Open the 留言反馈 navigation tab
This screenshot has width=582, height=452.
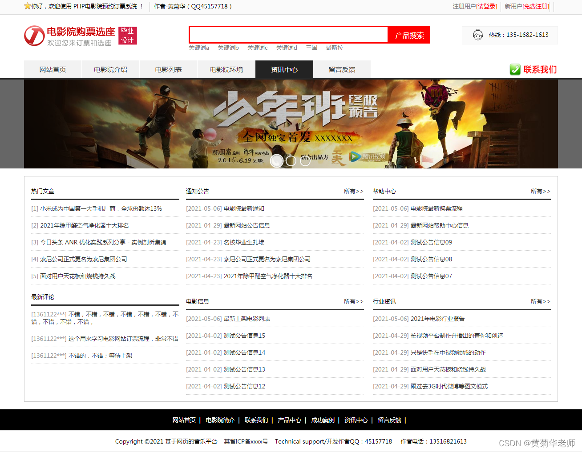tap(342, 69)
